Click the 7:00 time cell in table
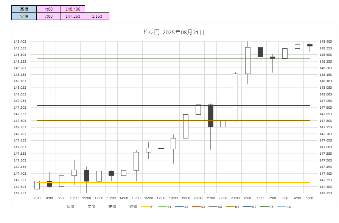This screenshot has height=223, width=339. [48, 16]
